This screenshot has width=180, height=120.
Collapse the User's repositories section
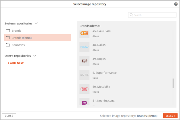point(35,56)
